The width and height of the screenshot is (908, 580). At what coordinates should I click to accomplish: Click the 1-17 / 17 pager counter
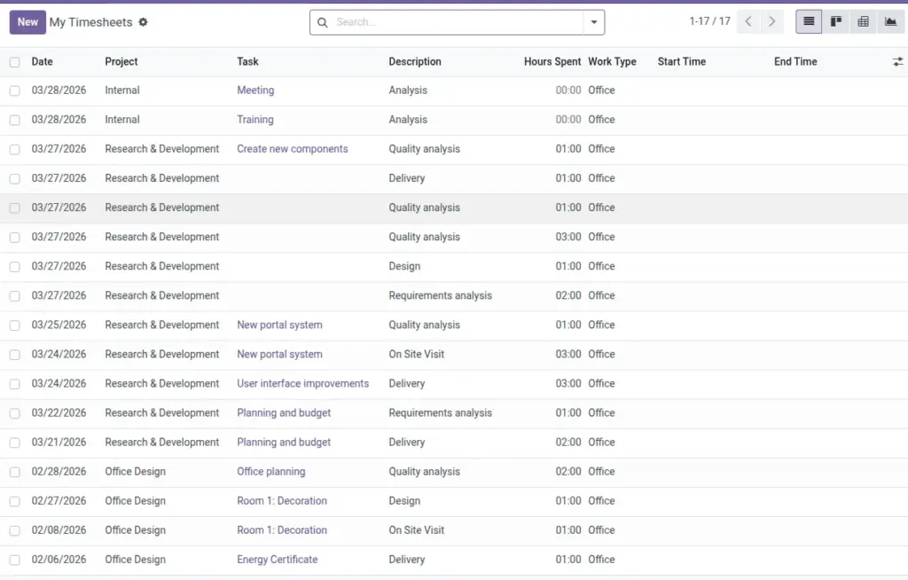709,21
